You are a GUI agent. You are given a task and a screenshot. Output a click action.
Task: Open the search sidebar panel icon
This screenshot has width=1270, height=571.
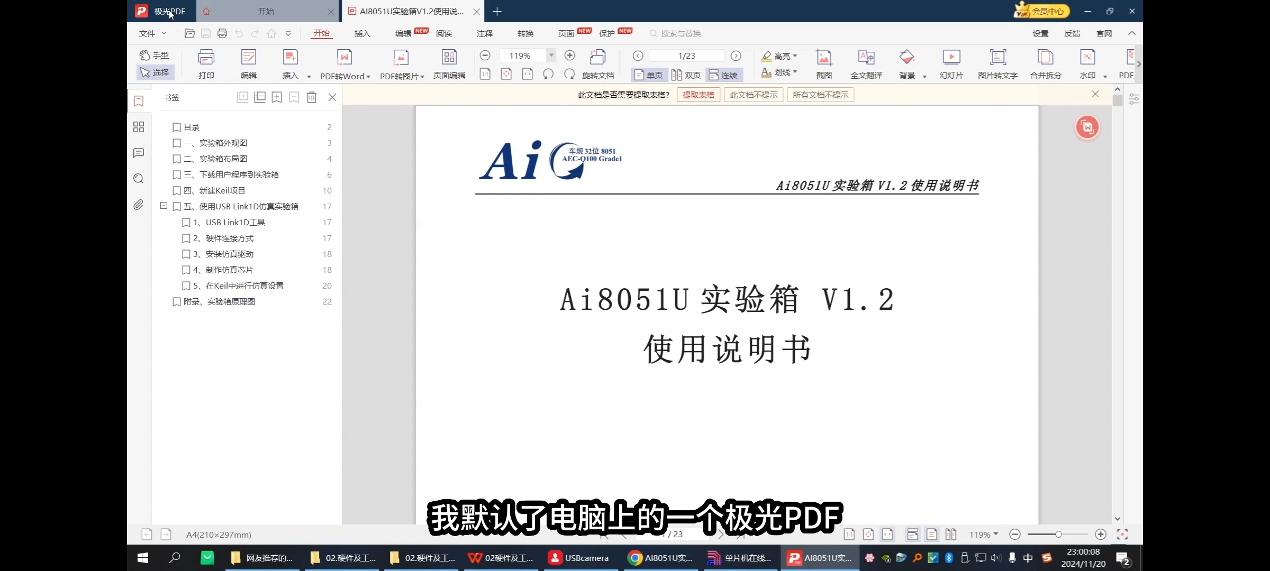point(139,179)
